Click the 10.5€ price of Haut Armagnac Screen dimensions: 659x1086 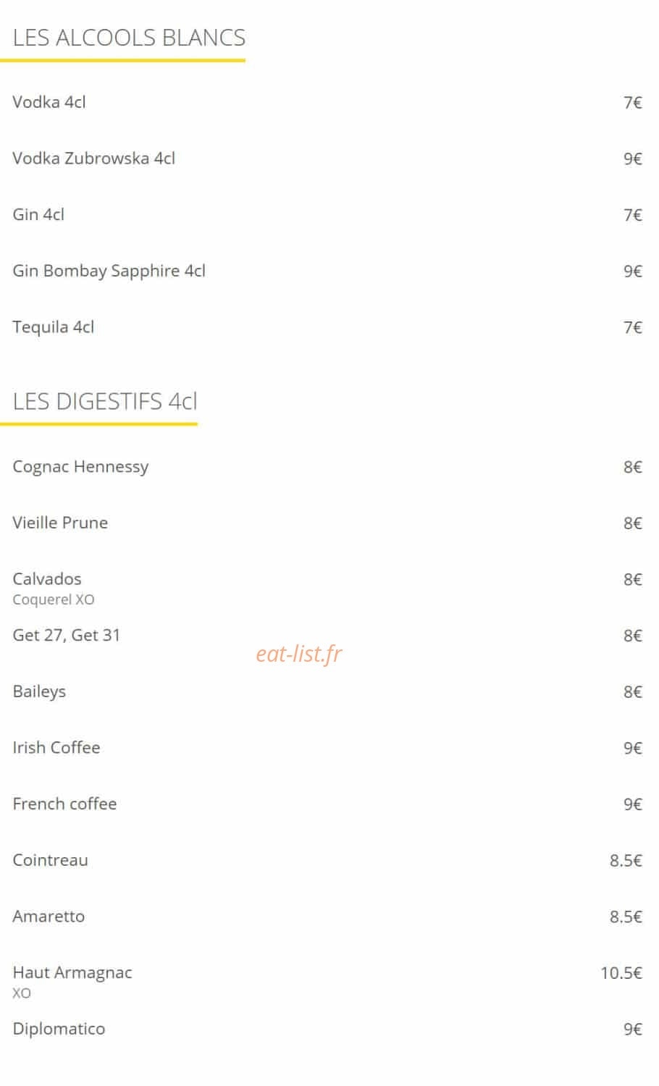tap(621, 973)
